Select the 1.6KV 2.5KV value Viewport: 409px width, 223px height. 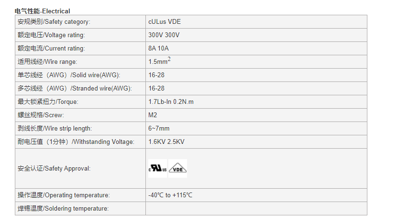pyautogui.click(x=166, y=142)
